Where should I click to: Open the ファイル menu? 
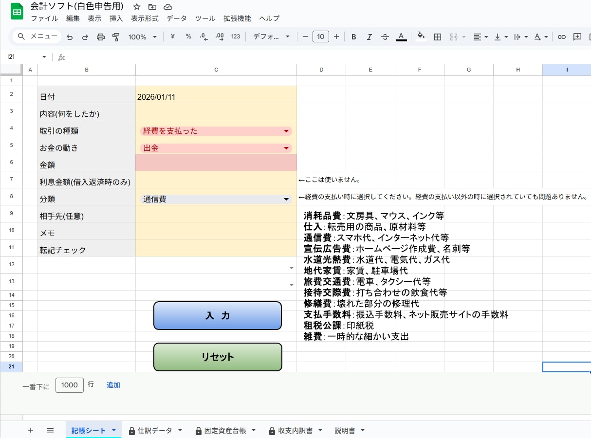[x=44, y=18]
